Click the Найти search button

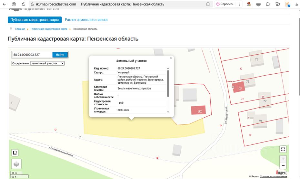pos(60,55)
